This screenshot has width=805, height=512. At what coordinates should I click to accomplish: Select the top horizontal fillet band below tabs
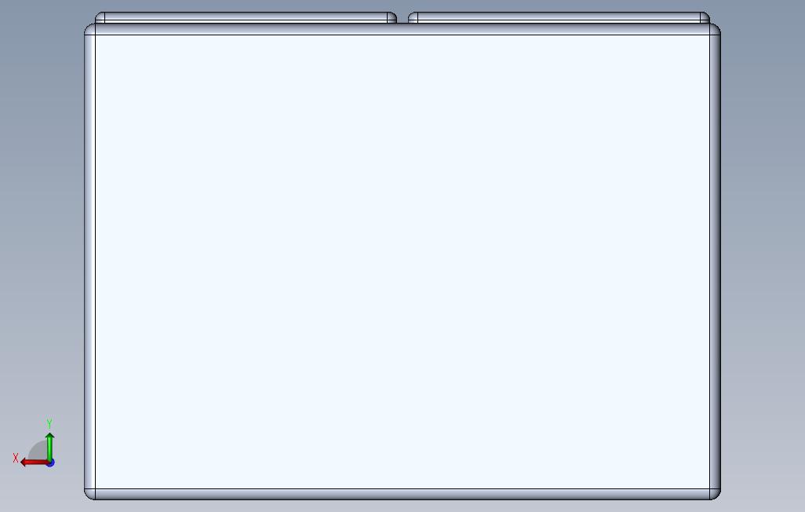coord(402,29)
